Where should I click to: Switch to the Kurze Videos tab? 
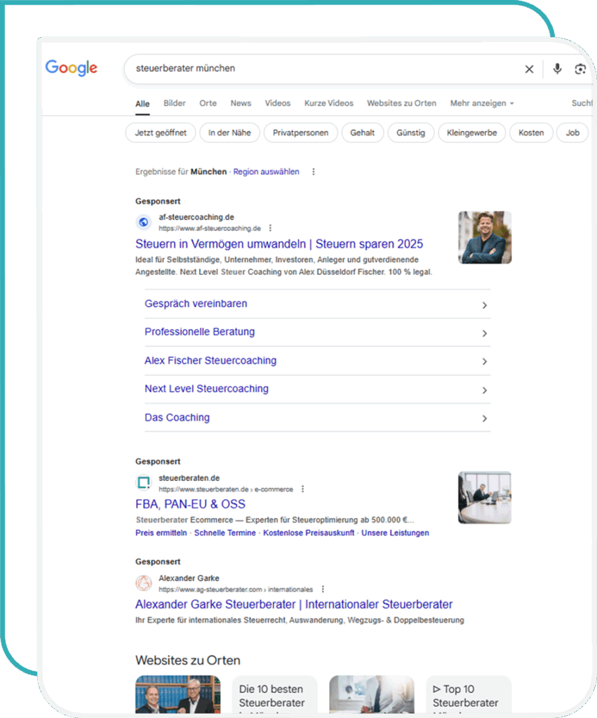point(329,104)
